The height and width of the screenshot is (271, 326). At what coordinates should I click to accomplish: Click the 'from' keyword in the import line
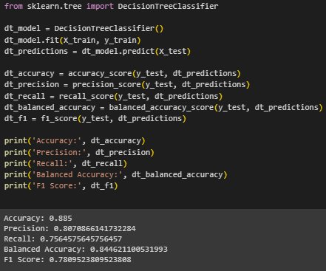click(x=13, y=6)
